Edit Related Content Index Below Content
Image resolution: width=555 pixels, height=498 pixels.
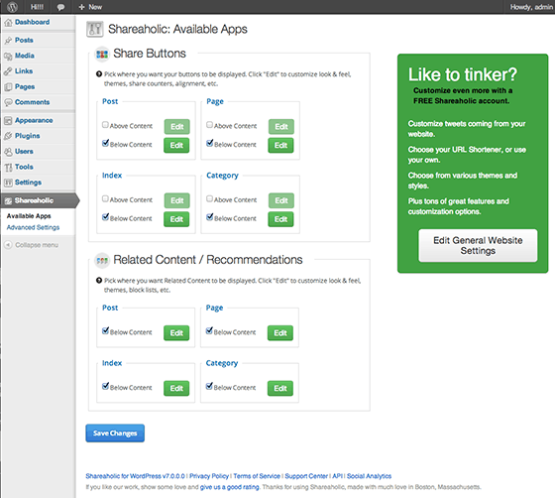[x=176, y=388]
